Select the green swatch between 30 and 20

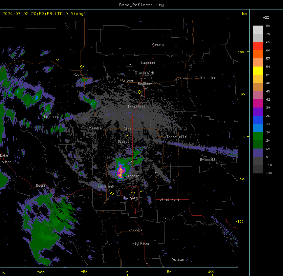[258, 136]
